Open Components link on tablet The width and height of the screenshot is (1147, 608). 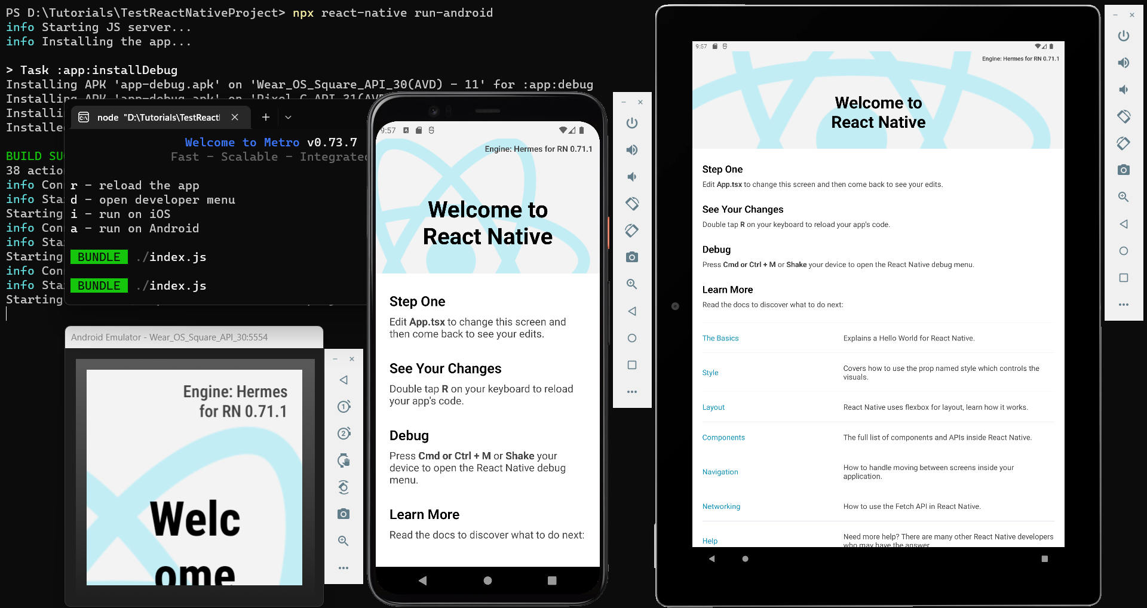pyautogui.click(x=723, y=438)
